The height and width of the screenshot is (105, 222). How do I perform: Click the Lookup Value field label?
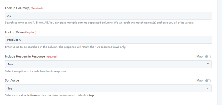coord(14,32)
